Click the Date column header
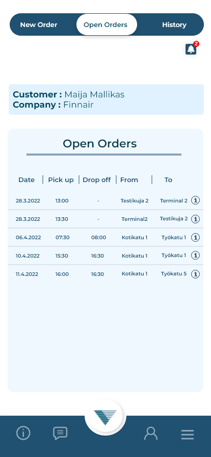The height and width of the screenshot is (457, 211). pos(27,180)
